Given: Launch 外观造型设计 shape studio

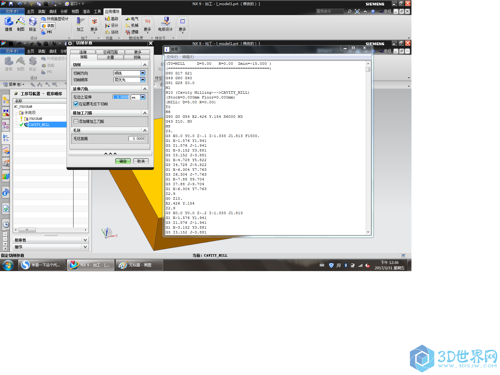Looking at the screenshot, I should pyautogui.click(x=55, y=19).
